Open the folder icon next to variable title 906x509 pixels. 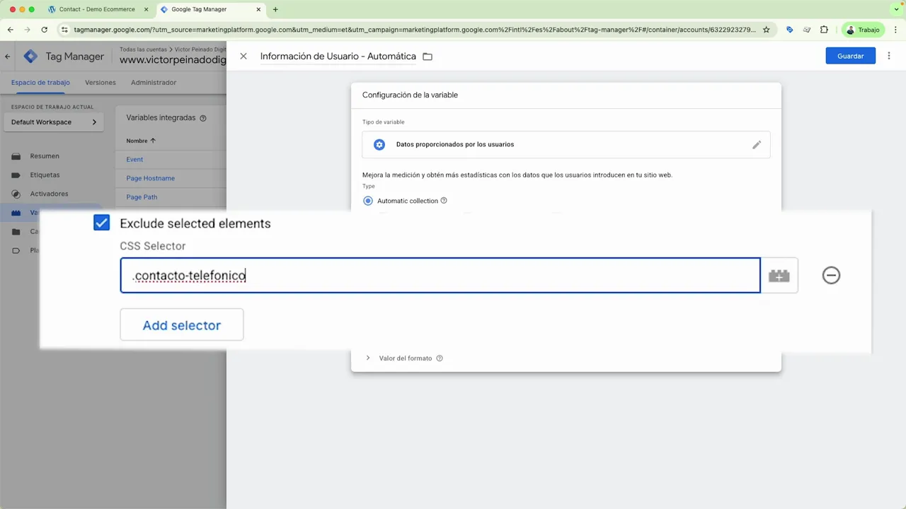pyautogui.click(x=427, y=56)
